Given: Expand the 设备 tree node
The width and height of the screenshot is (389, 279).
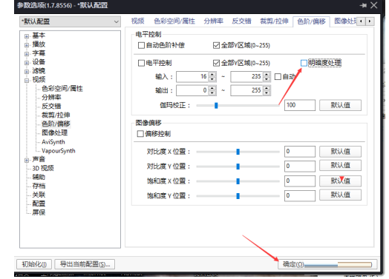Looking at the screenshot, I should (27, 63).
